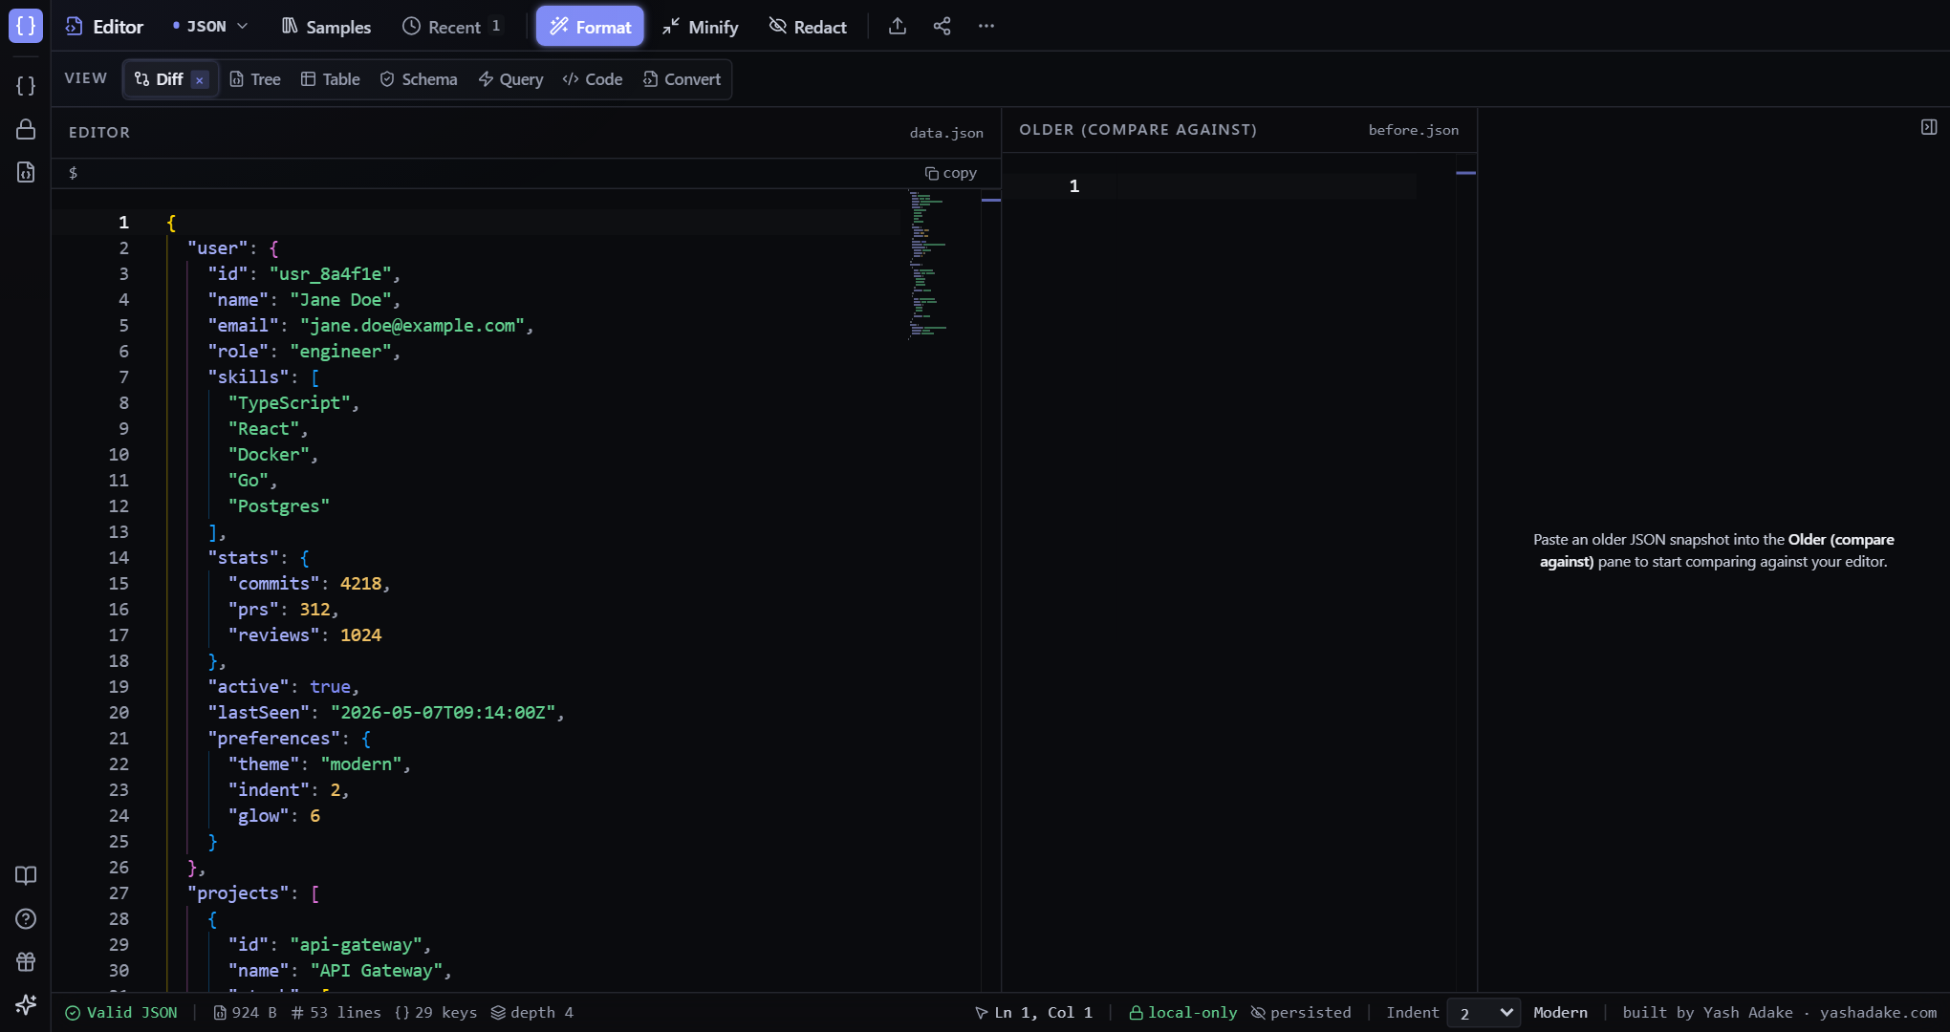
Task: Click the "usr_8a4f1e" id value
Action: (x=331, y=274)
